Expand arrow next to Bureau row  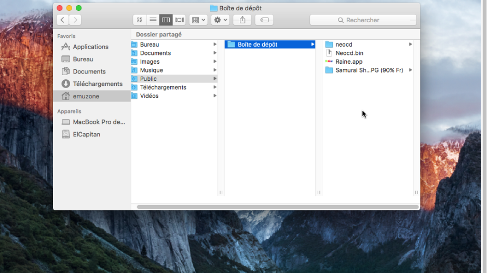point(214,45)
